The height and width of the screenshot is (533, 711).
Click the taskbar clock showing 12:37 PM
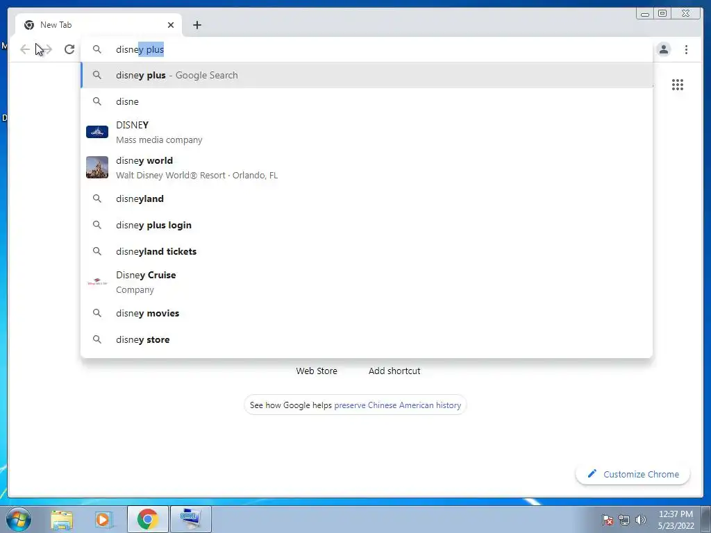676,519
